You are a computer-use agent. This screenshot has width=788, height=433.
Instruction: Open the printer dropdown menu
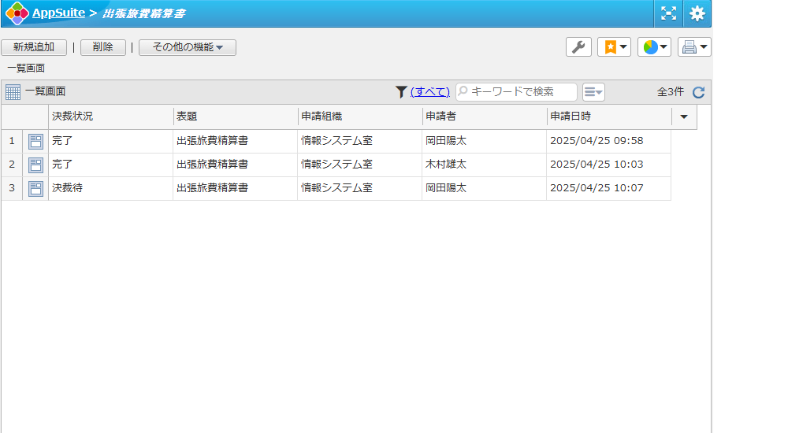(693, 47)
